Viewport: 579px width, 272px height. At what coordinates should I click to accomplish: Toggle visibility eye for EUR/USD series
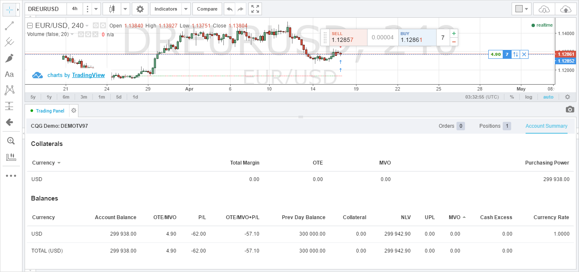click(x=96, y=25)
